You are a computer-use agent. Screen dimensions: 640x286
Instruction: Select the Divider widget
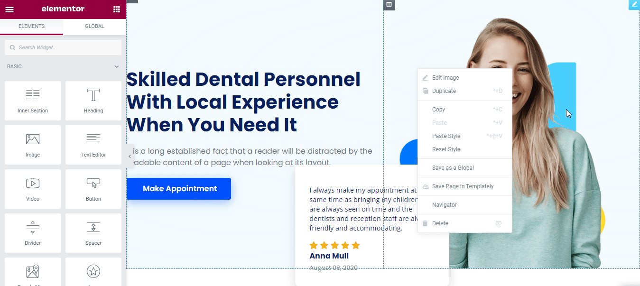coord(33,233)
